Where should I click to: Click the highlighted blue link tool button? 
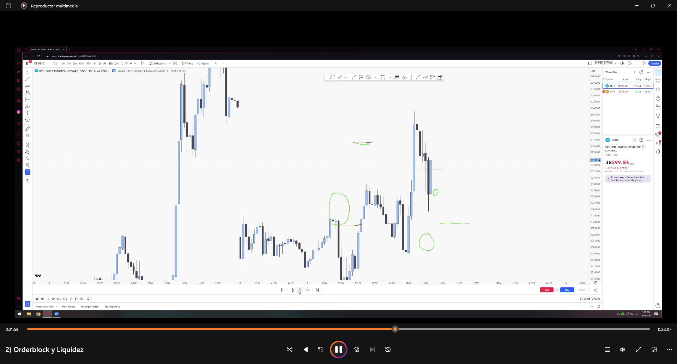tap(28, 172)
